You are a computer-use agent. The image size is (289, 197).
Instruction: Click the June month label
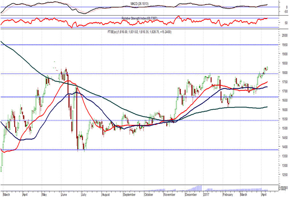point(64,194)
